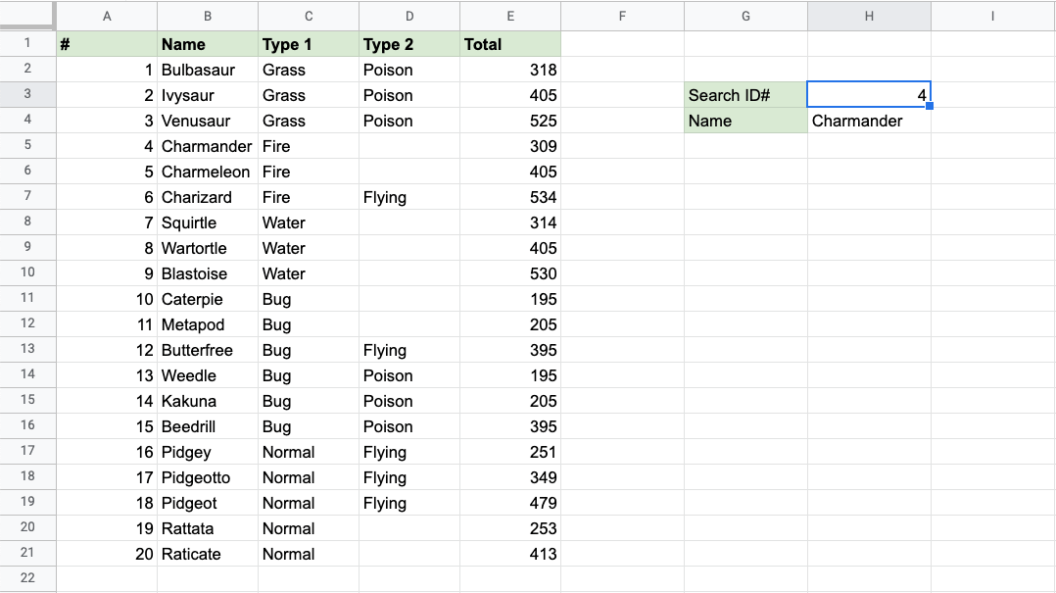Select Pidgeotto's Normal type cell
This screenshot has width=1056, height=593.
coord(309,477)
